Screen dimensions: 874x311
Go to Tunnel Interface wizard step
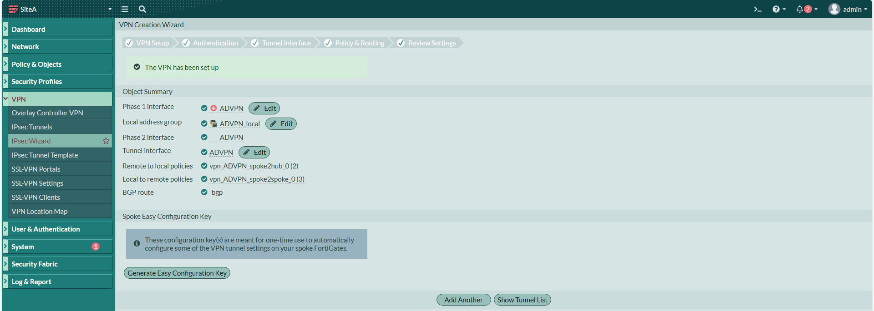[x=281, y=43]
